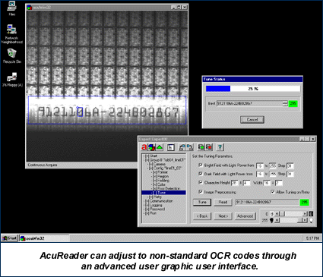The width and height of the screenshot is (323, 277).
Task: Click the green triangle toolbar icon
Action: click(x=160, y=147)
